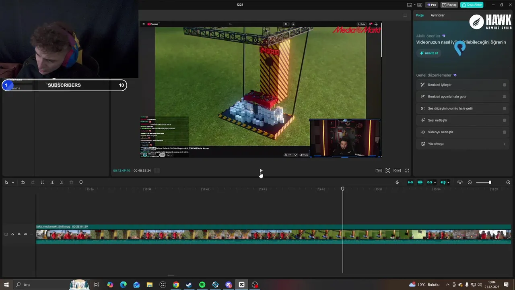
Task: Split the clip at the playhead
Action: (42, 182)
